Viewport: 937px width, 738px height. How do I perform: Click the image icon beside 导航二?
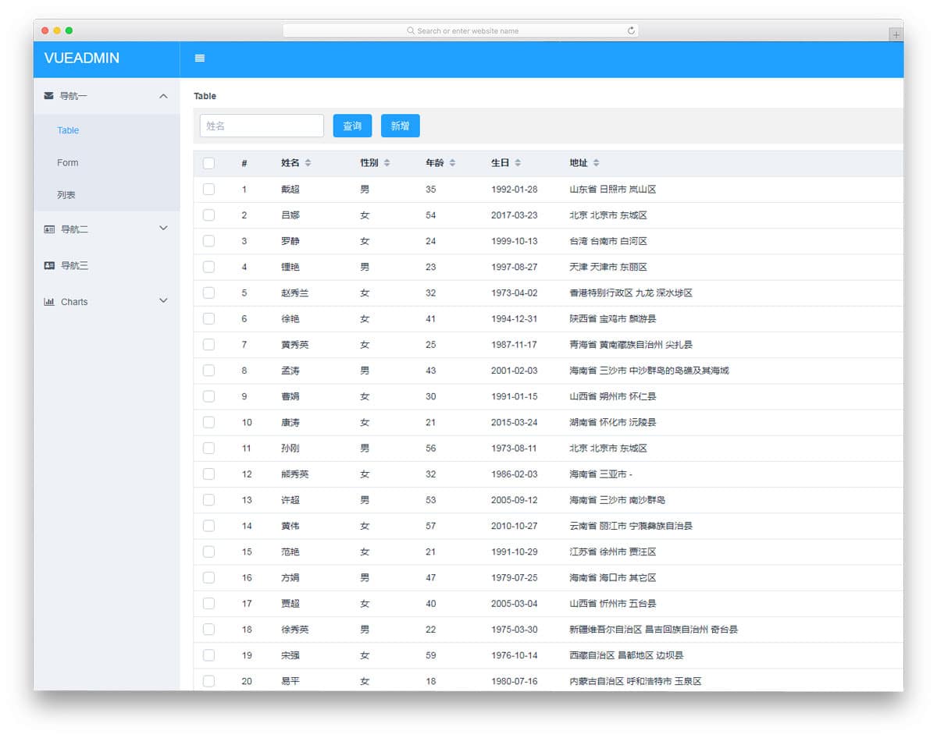[x=47, y=229]
